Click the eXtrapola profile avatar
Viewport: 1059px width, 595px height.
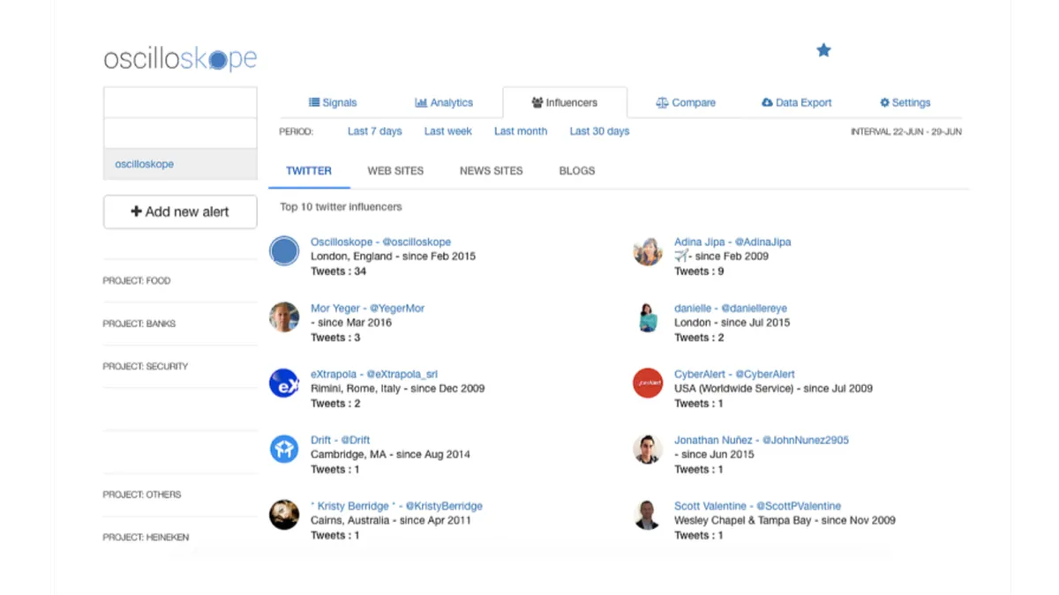point(284,383)
